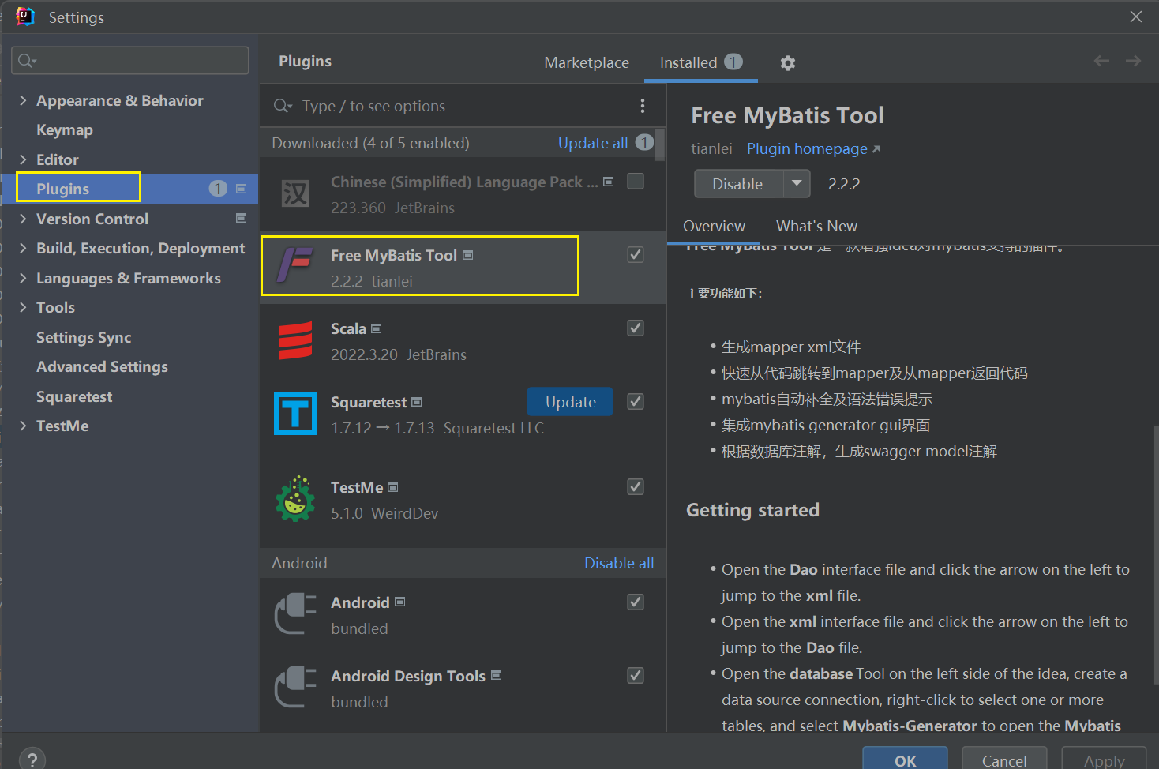
Task: Click the update count badge on Installed tab
Action: click(x=733, y=62)
